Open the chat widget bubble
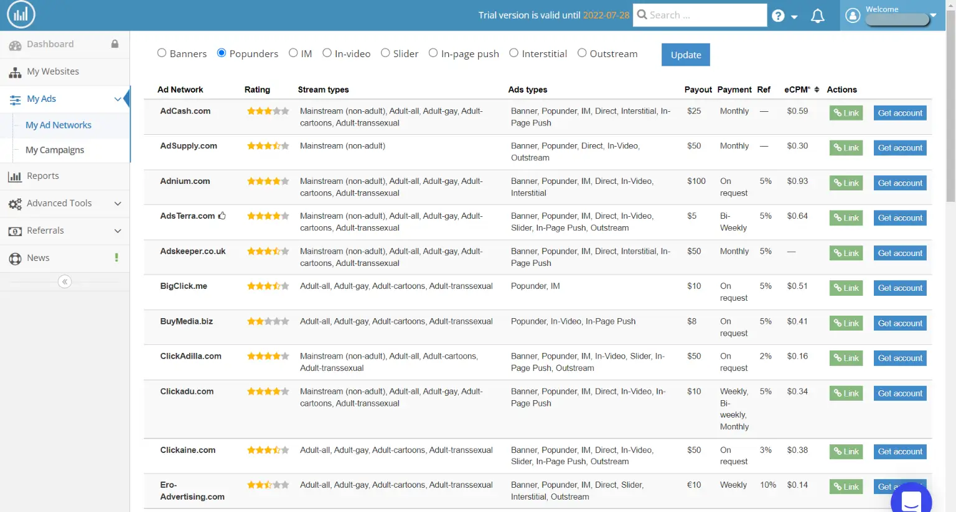The width and height of the screenshot is (956, 512). [x=911, y=498]
